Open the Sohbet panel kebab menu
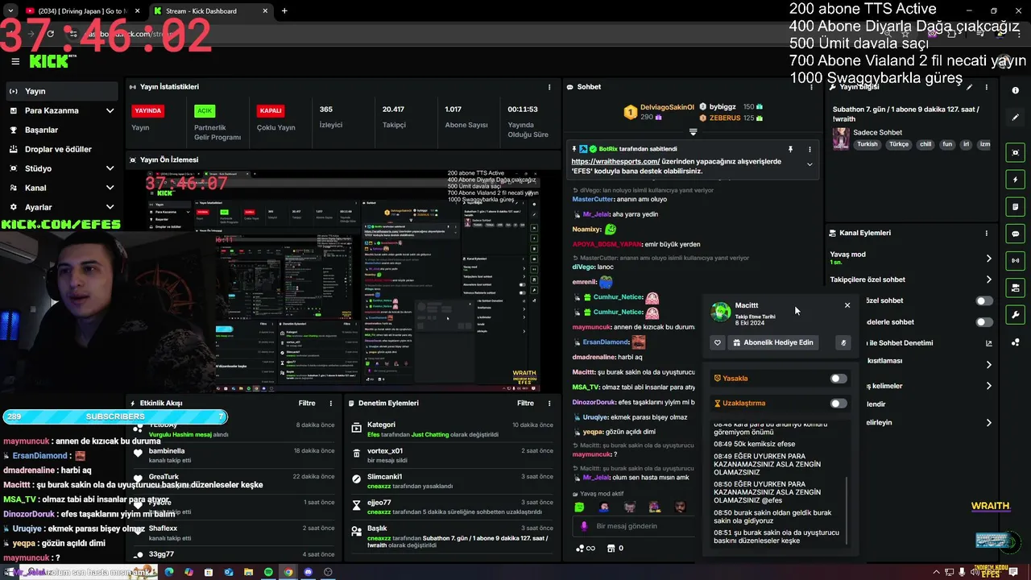 coord(812,87)
